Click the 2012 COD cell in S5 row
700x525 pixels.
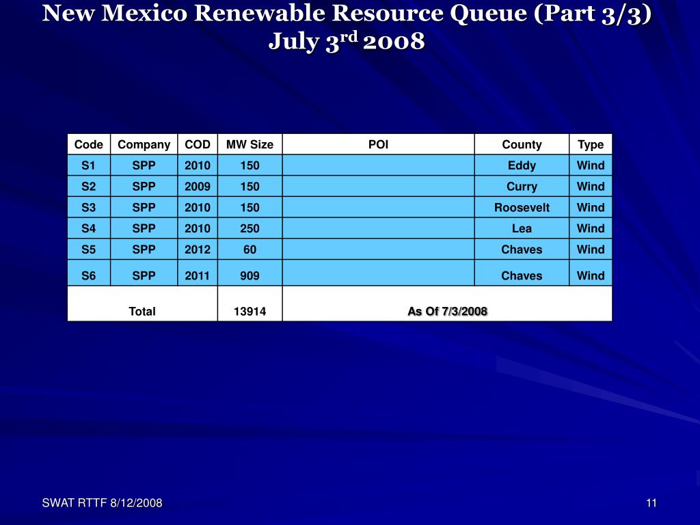[x=198, y=249]
